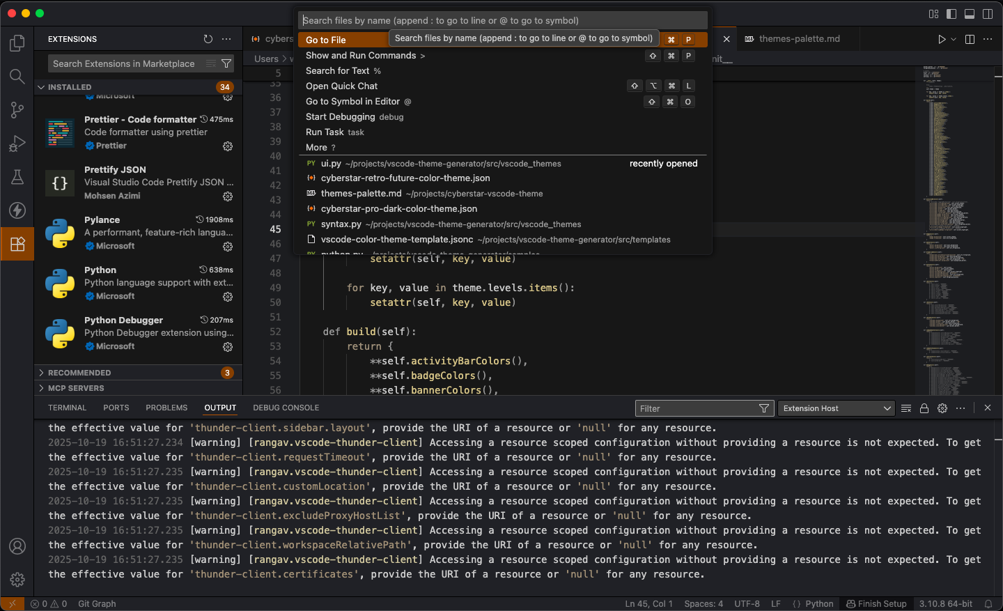Toggle the secondary side bar visibility
This screenshot has height=611, width=1003.
(x=988, y=14)
